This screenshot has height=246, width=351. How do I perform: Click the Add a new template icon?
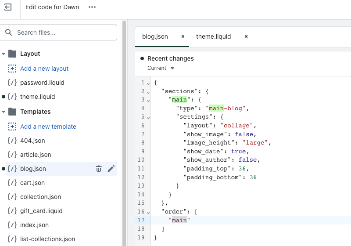pos(12,127)
